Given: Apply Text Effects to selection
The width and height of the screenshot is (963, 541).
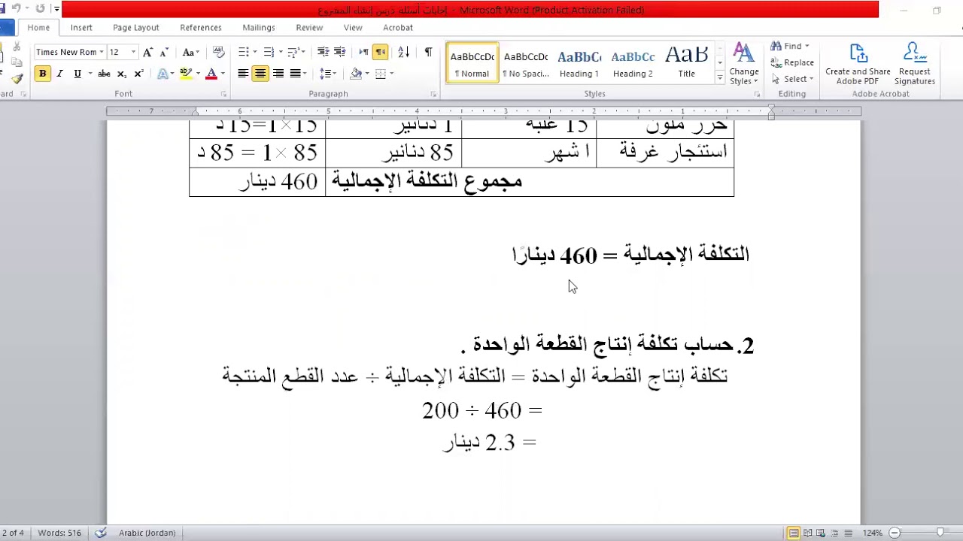Looking at the screenshot, I should click(x=164, y=74).
